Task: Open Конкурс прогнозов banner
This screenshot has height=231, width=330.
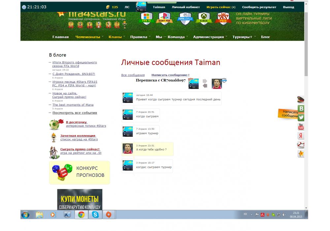Action: pyautogui.click(x=80, y=173)
